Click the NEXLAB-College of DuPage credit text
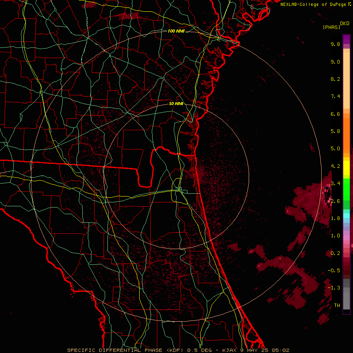Screen dimensions: 353x353 316,4
